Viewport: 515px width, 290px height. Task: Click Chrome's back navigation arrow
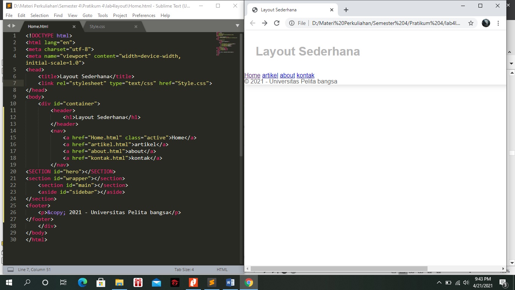coord(252,23)
